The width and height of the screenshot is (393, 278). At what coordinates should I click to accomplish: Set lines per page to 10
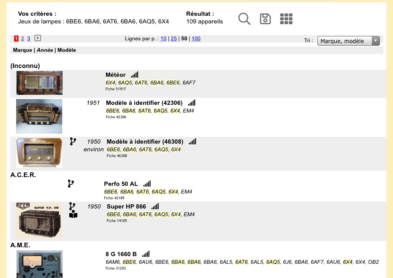(x=163, y=39)
